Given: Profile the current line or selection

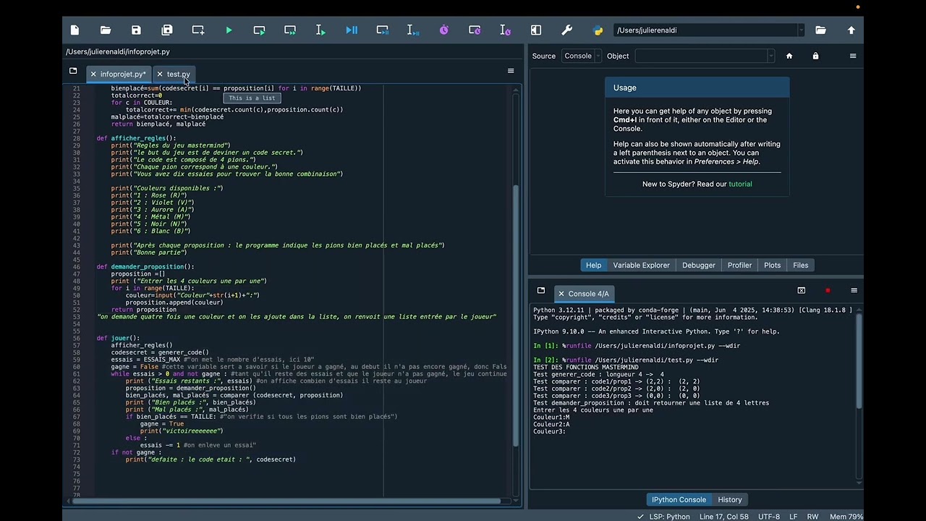Looking at the screenshot, I should pyautogui.click(x=506, y=30).
